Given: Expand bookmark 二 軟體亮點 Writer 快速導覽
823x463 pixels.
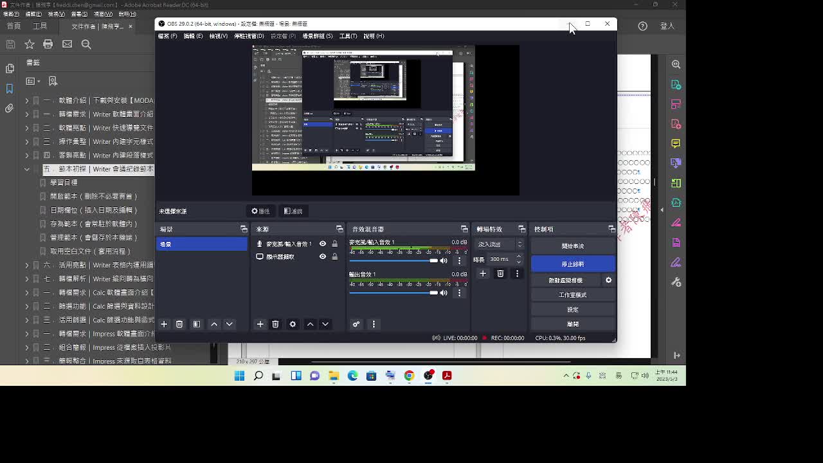Looking at the screenshot, I should click(27, 127).
